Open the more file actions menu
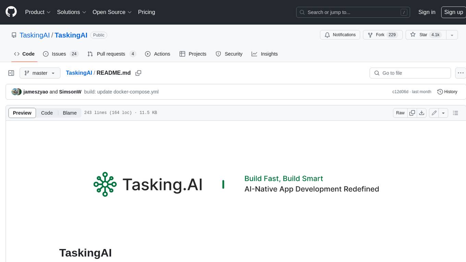This screenshot has height=262, width=466. (x=461, y=73)
